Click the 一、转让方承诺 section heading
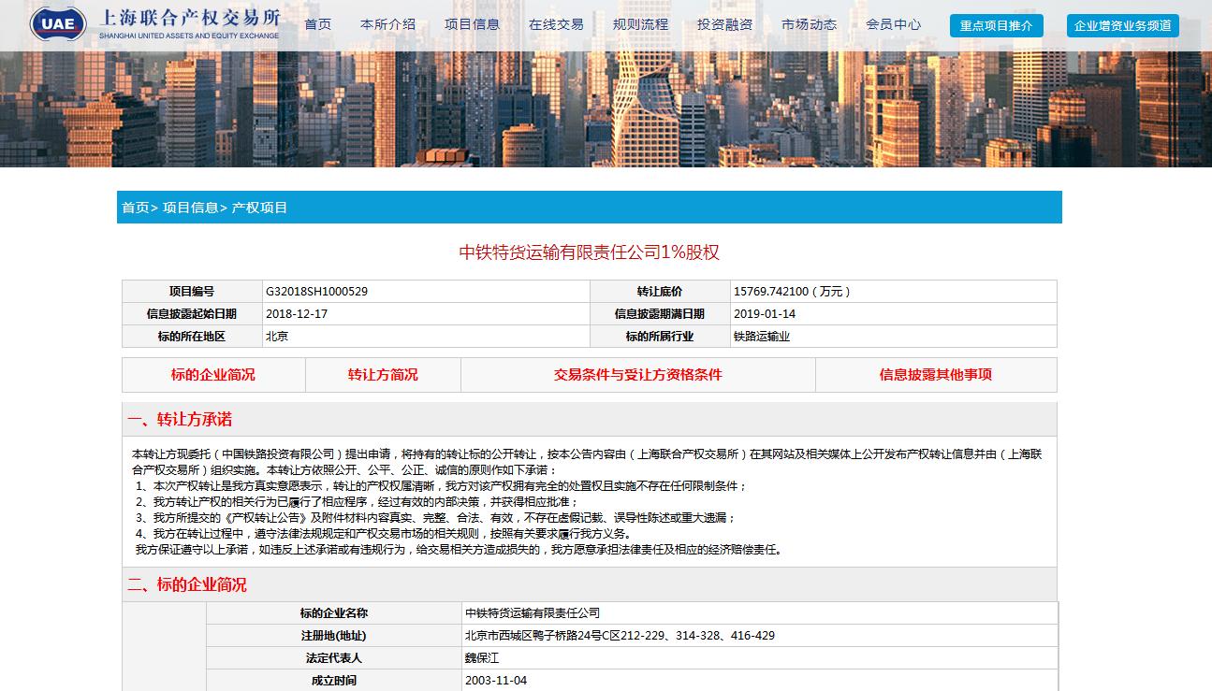Image resolution: width=1212 pixels, height=691 pixels. (180, 419)
